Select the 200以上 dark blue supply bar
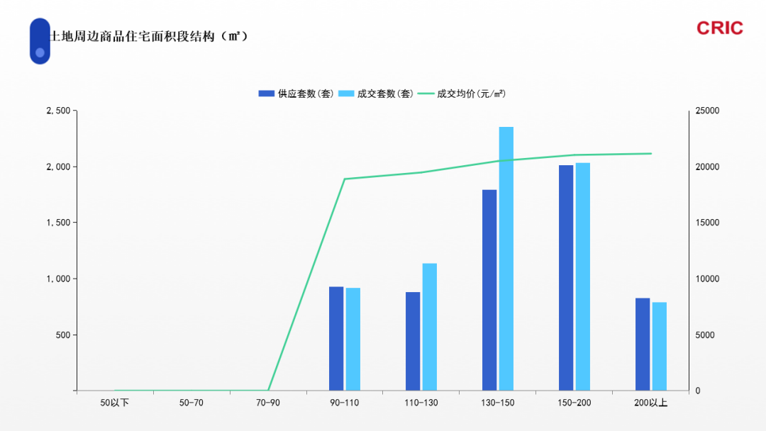The width and height of the screenshot is (766, 431). coord(643,344)
